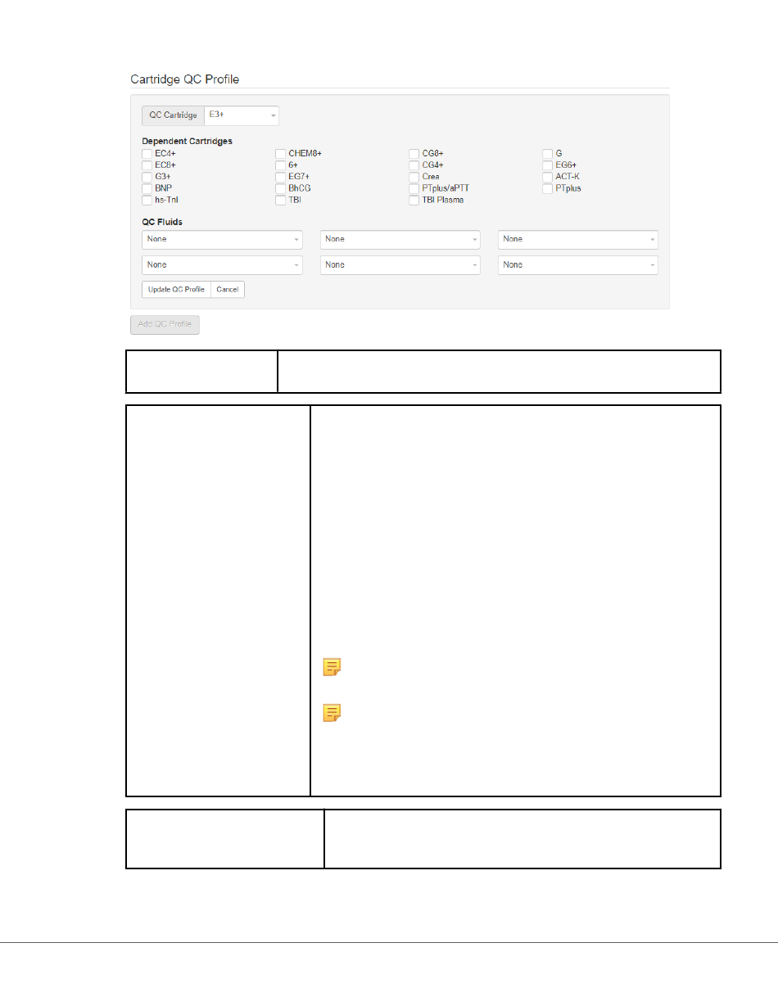778x1006 pixels.
Task: Check the CG8+ cartridge checkbox
Action: point(414,153)
